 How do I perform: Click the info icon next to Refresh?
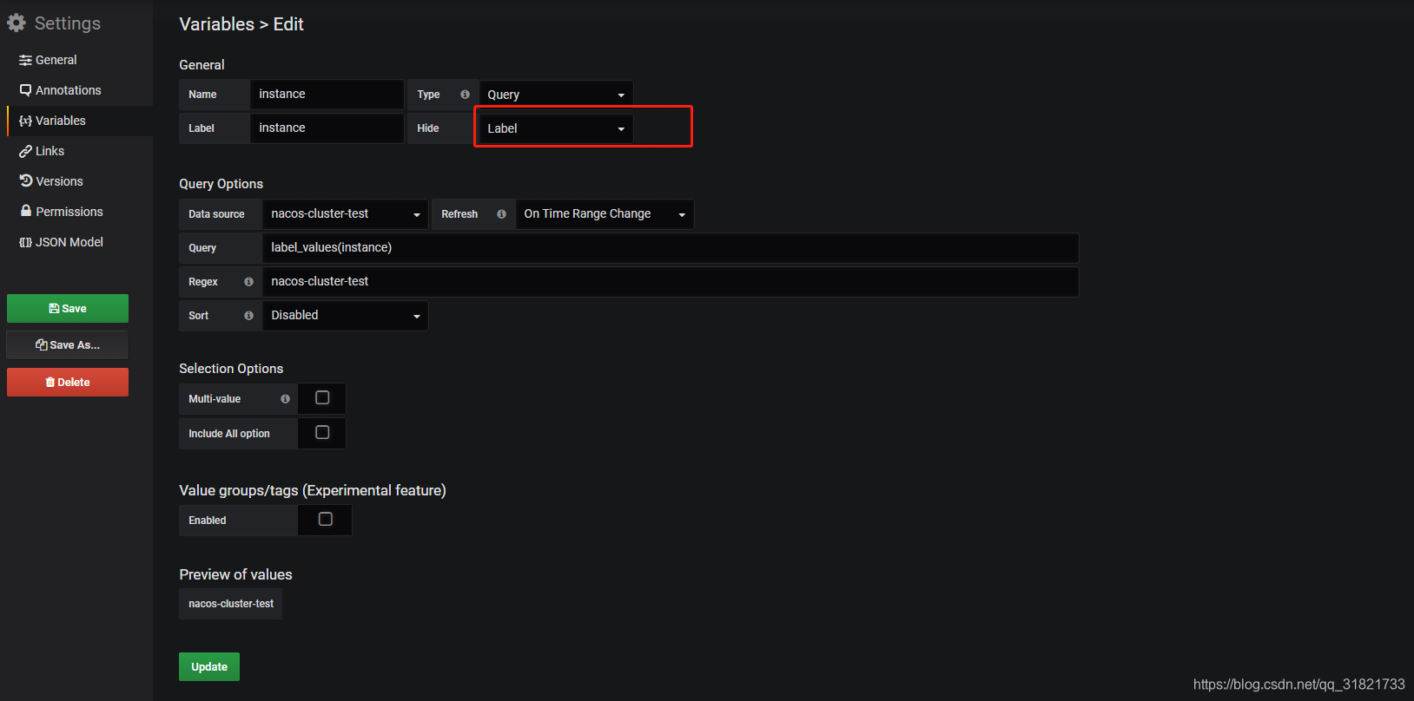[501, 214]
